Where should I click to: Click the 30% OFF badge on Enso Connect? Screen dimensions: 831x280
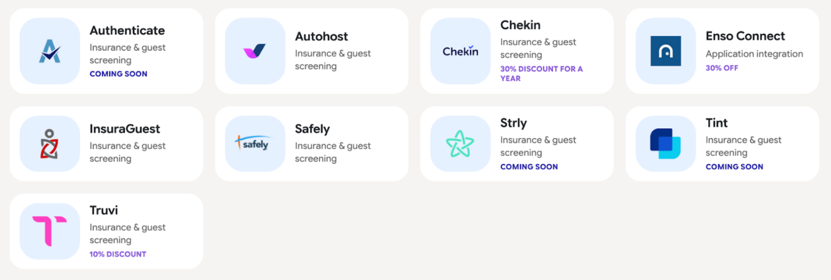click(x=722, y=68)
